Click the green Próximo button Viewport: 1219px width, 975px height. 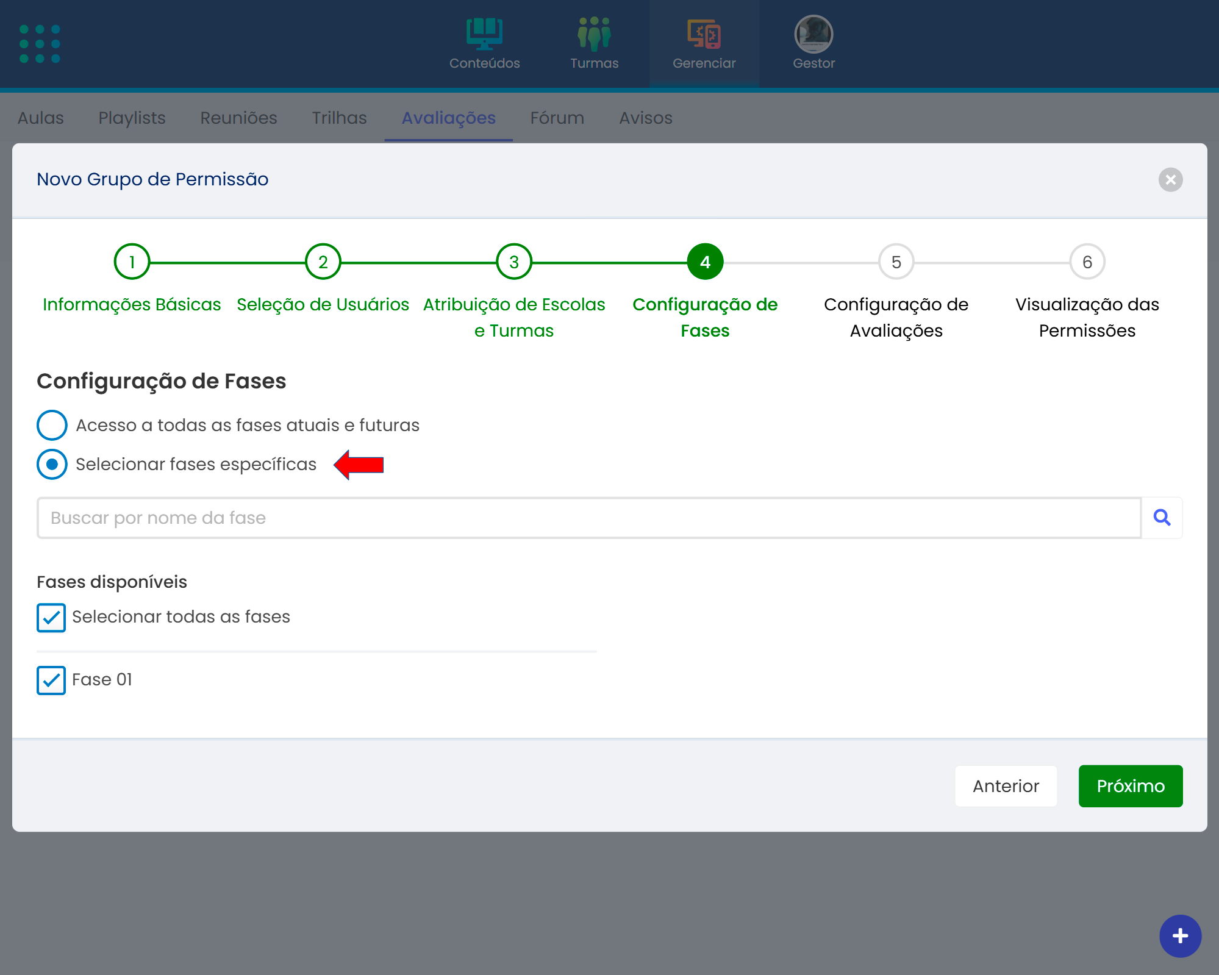point(1130,786)
